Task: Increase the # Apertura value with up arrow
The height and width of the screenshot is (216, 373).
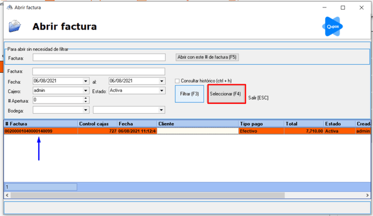Action: 85,98
